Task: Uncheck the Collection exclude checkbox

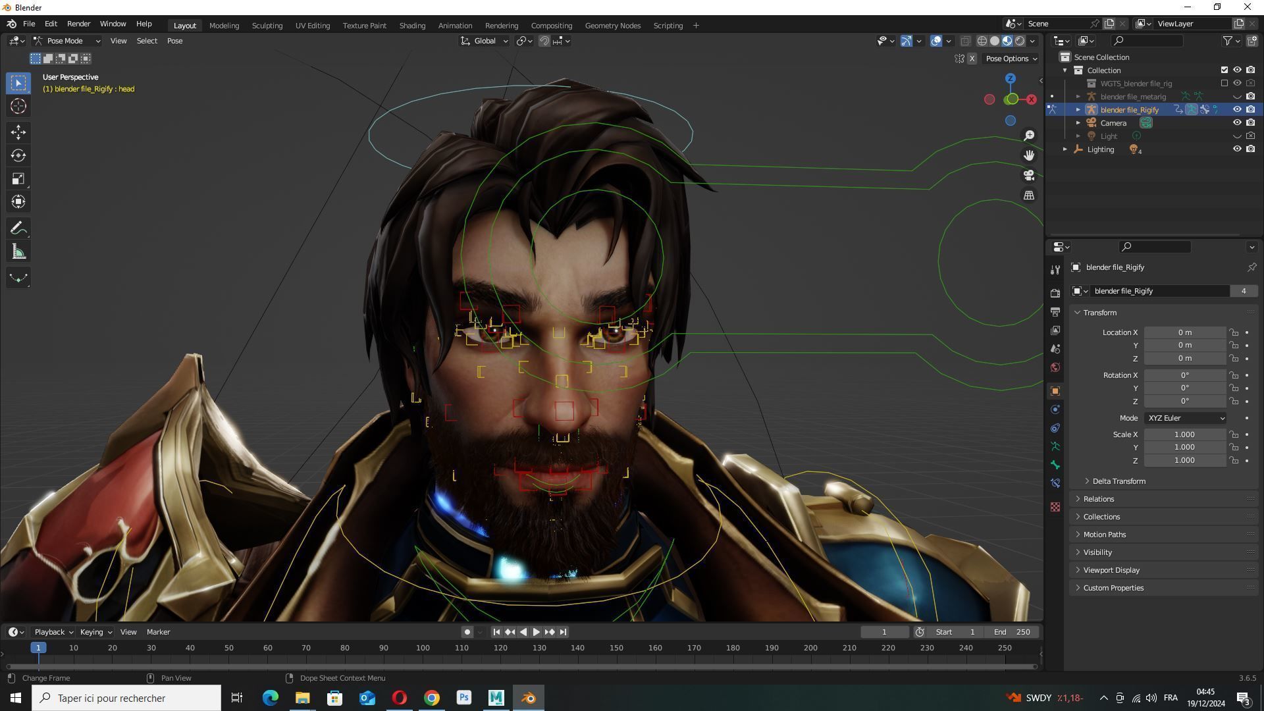Action: click(1224, 70)
